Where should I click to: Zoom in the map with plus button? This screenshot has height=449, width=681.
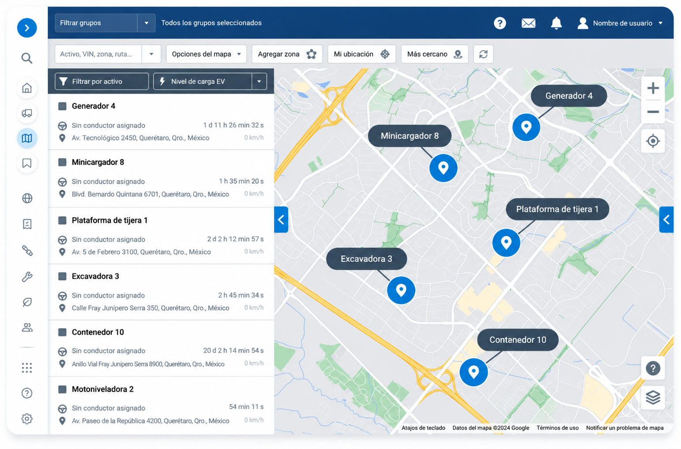point(653,88)
